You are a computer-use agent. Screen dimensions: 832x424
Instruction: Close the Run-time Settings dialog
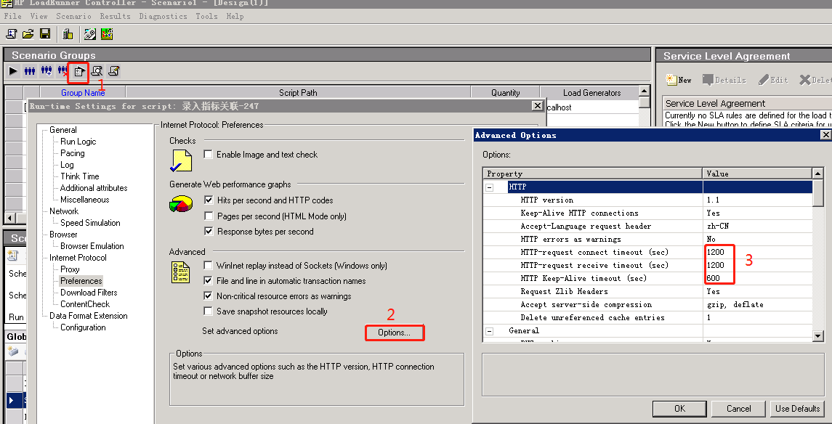click(537, 106)
